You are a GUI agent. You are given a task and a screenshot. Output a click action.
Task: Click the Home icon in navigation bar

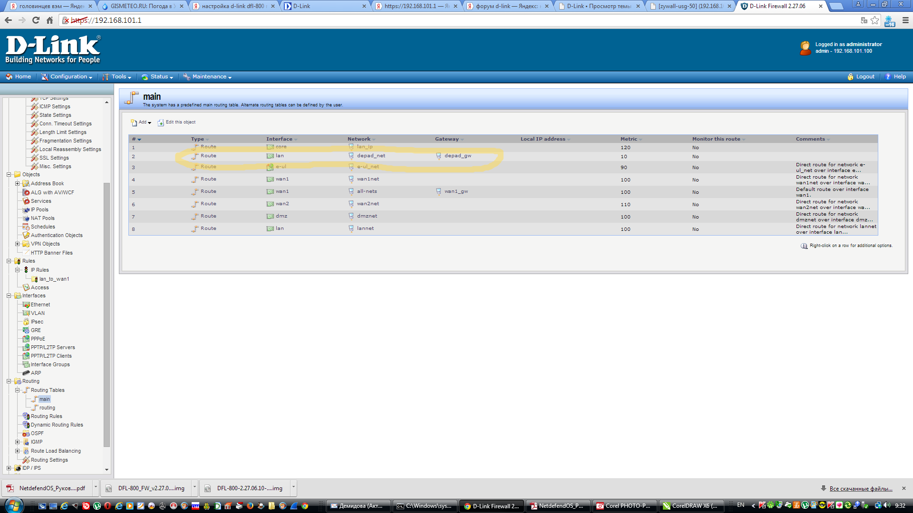[9, 77]
